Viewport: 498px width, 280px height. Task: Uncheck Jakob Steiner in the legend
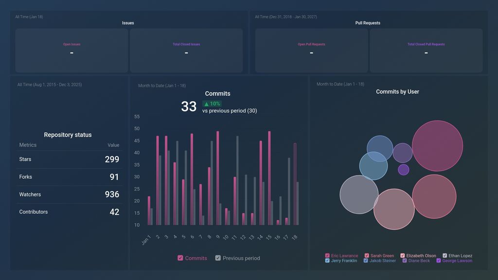[x=366, y=261]
